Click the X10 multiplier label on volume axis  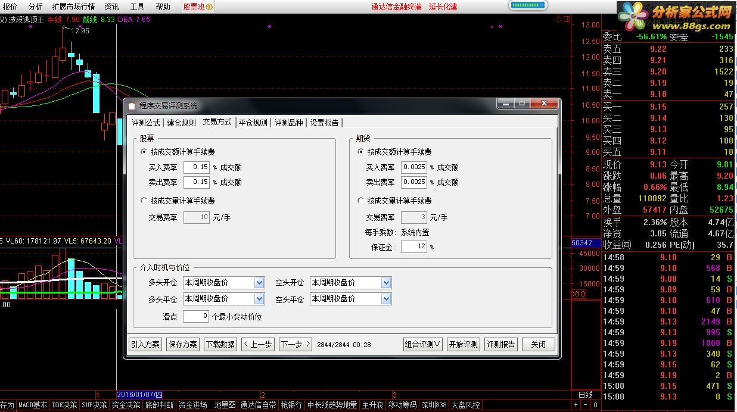[x=579, y=294]
